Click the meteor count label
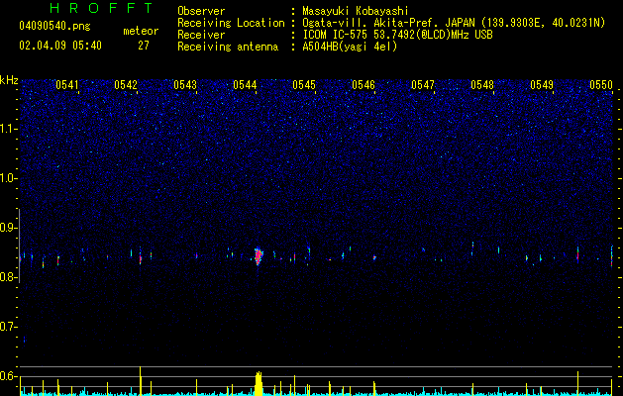Screen dimensions: 623x396 coord(141,31)
